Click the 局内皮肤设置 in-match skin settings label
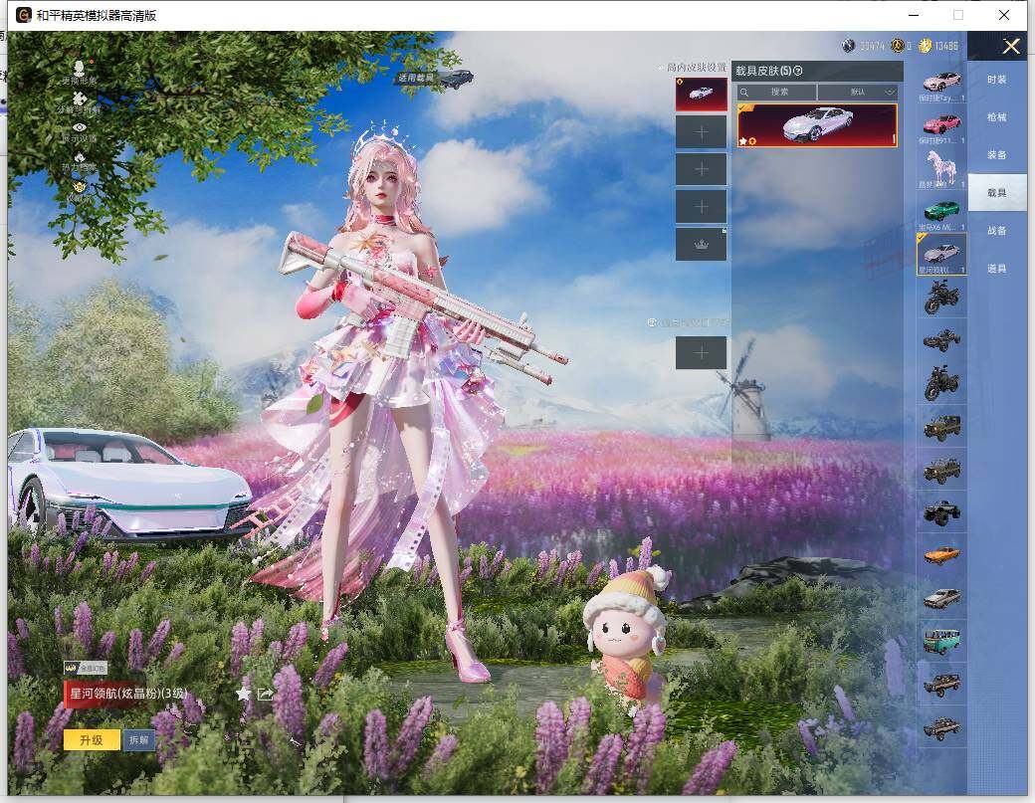This screenshot has width=1035, height=803. (695, 68)
